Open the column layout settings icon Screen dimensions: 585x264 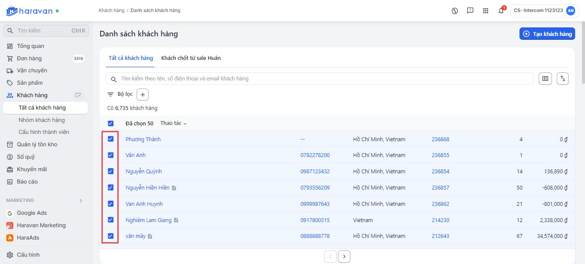[545, 79]
